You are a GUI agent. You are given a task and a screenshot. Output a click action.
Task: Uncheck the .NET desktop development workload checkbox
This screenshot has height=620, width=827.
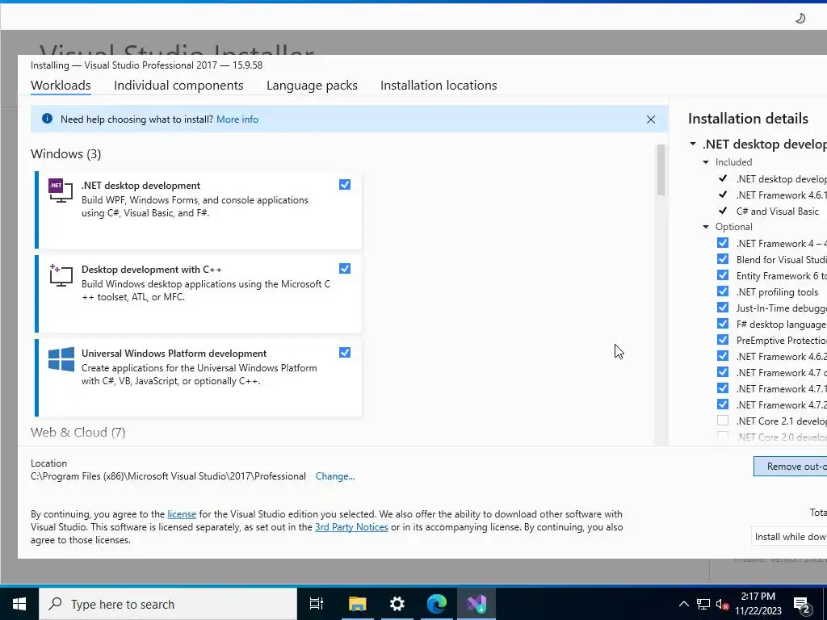click(x=344, y=185)
